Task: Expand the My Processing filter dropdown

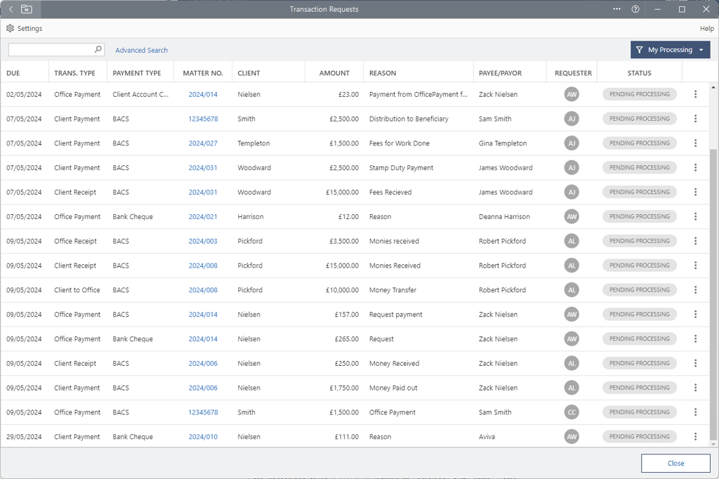Action: click(700, 50)
